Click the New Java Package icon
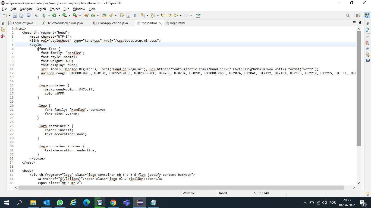371x208 pixels. [x=87, y=15]
